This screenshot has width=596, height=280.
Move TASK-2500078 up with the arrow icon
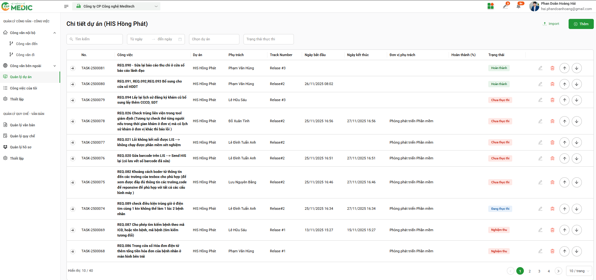point(564,121)
